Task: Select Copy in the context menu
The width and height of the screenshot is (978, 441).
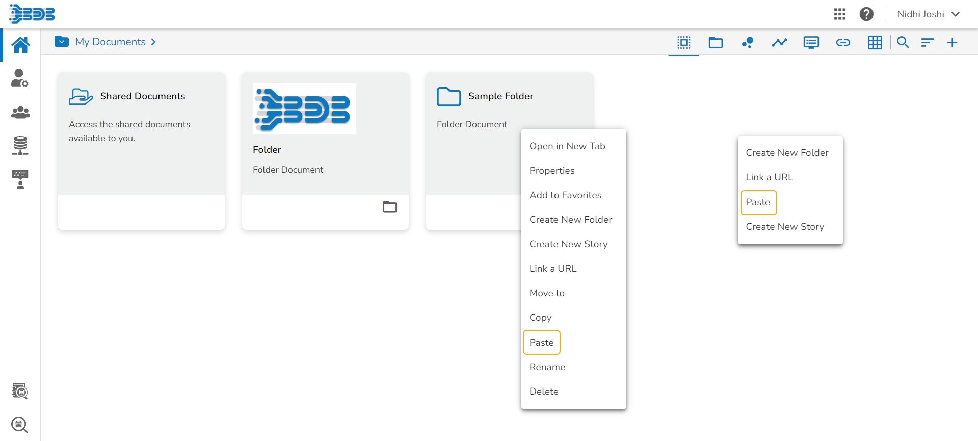Action: click(x=540, y=318)
